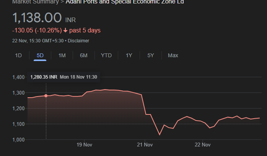
Task: Click the red down arrow icon
Action: point(65,31)
